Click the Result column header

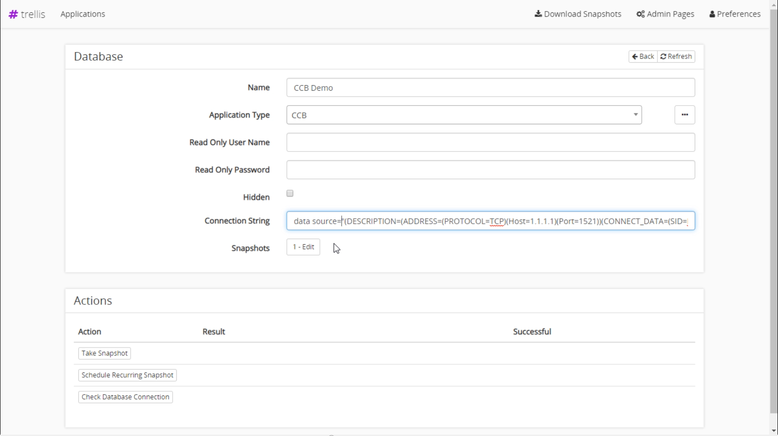pyautogui.click(x=214, y=331)
